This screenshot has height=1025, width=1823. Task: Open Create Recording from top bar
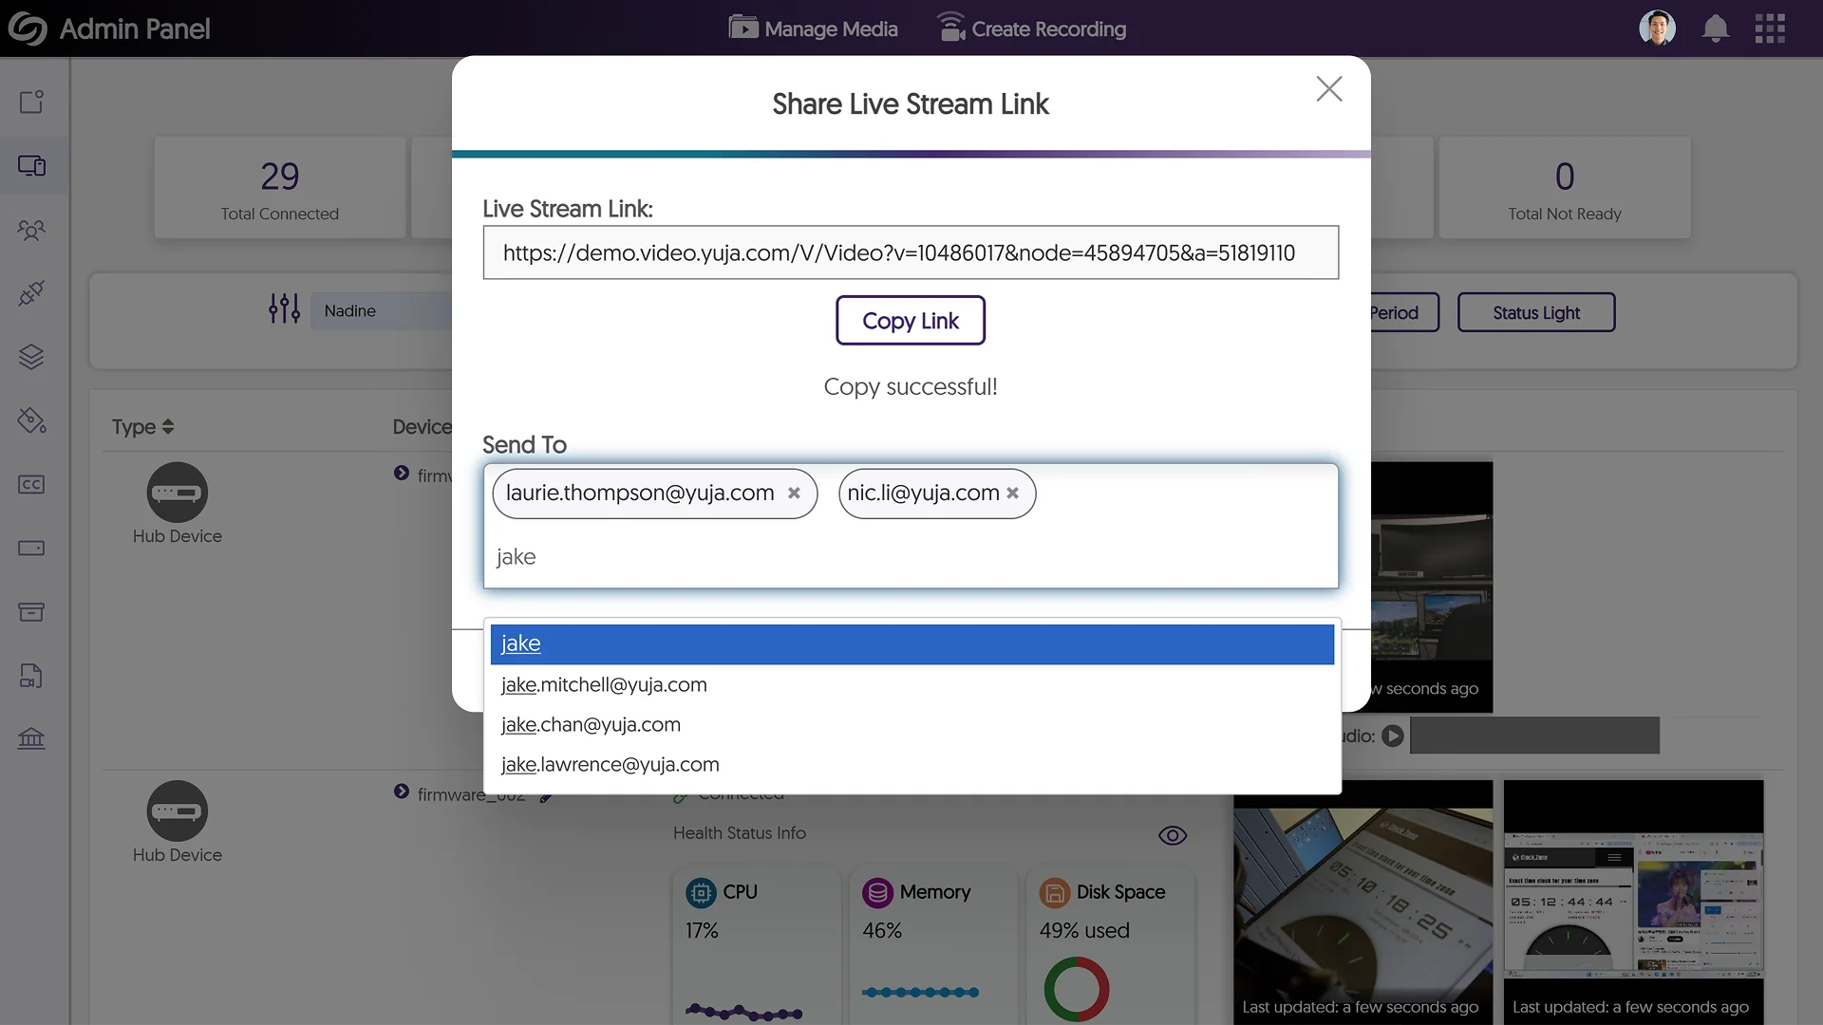1031,28
